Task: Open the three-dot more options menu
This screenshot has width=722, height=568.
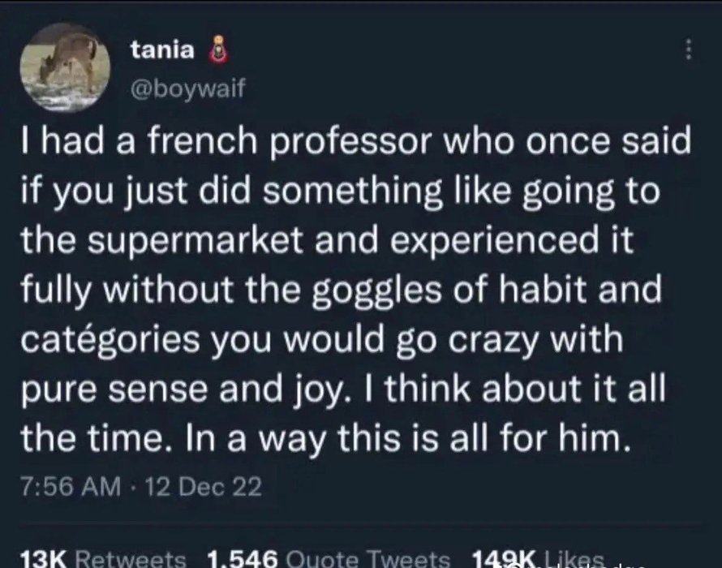Action: point(689,50)
